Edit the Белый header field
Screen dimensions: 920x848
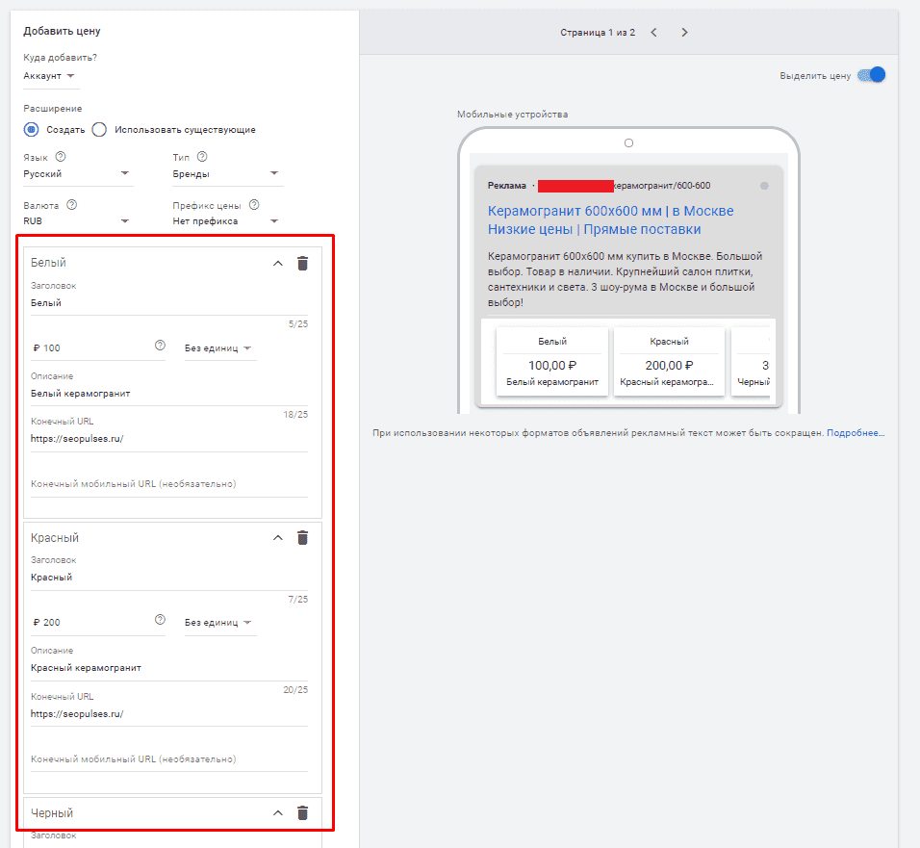coord(169,303)
